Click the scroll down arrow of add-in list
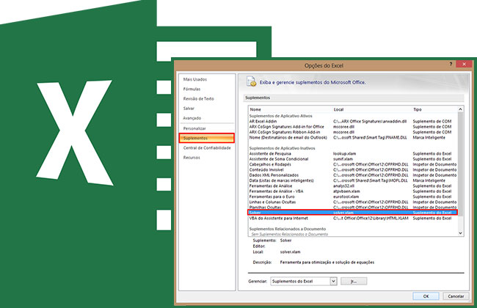Screen dimensions: 477x308 click(460, 233)
